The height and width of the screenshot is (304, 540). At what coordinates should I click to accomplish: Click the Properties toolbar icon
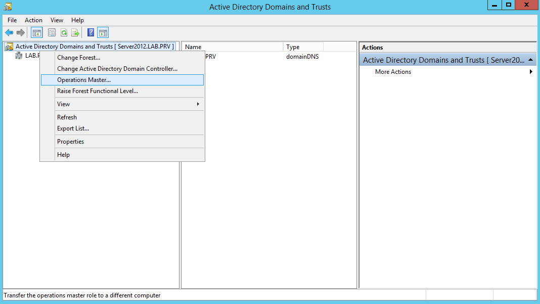pyautogui.click(x=52, y=33)
